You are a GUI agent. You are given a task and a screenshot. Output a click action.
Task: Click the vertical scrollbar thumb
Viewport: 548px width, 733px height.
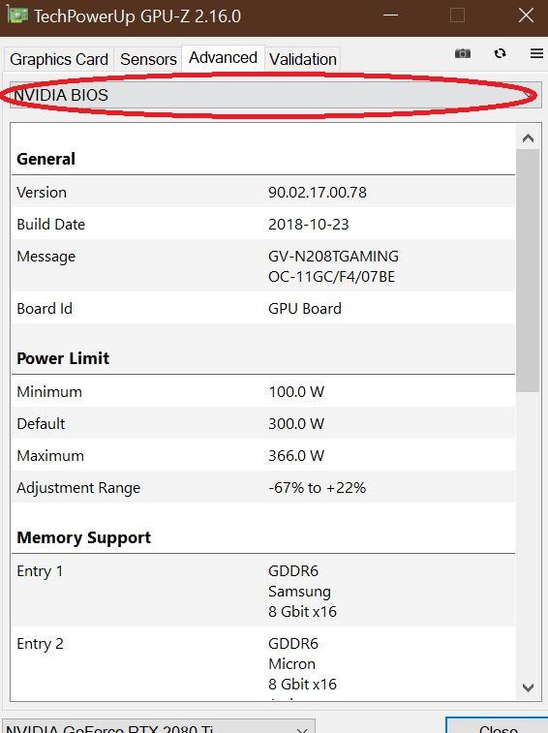[x=529, y=271]
